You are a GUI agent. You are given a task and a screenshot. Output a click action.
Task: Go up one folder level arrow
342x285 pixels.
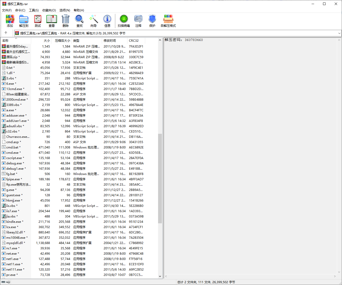[x=6, y=33]
